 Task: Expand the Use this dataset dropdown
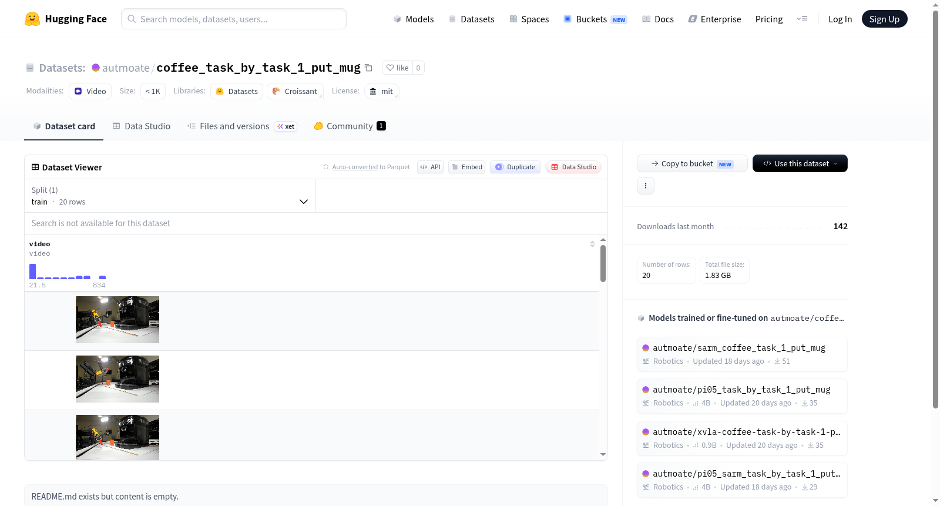tap(800, 163)
